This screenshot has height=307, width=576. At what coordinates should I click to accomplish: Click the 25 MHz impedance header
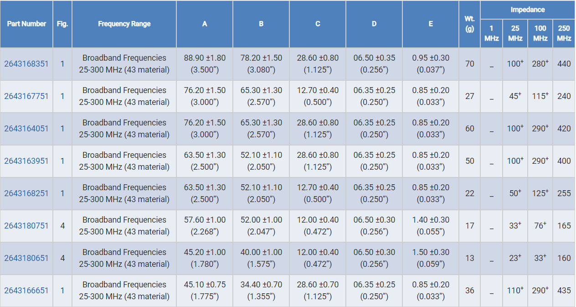(x=515, y=33)
